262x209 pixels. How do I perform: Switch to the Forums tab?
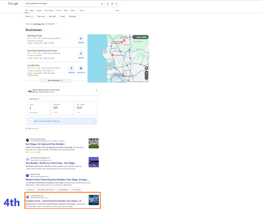pyautogui.click(x=59, y=10)
